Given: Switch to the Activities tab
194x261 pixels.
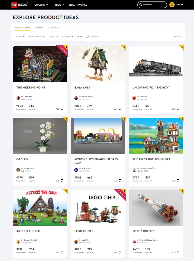Looking at the screenshot, I should (54, 28).
